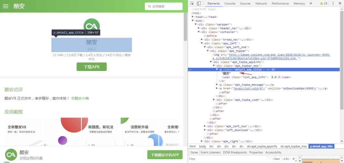The height and width of the screenshot is (163, 344).
Task: Expand the div header_nav node
Action: tap(199, 28)
